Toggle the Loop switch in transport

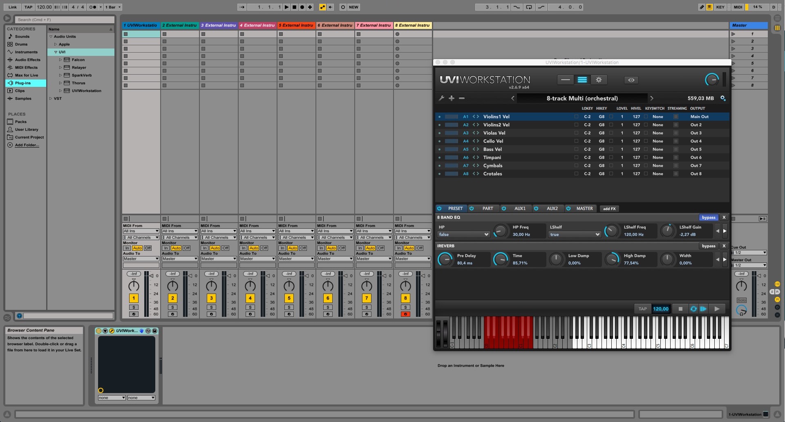click(x=529, y=7)
